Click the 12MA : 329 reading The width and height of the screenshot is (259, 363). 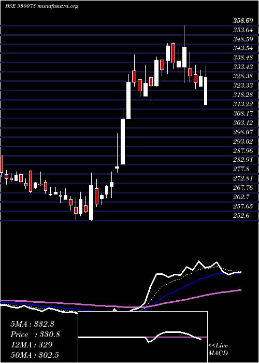click(x=31, y=345)
